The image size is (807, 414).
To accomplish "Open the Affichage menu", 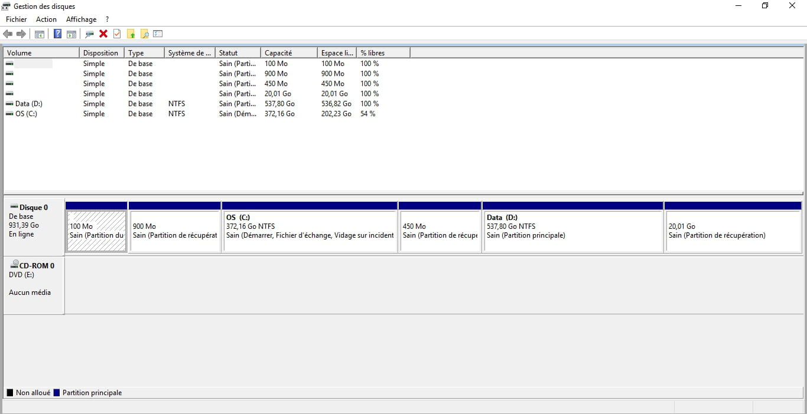I will (81, 19).
